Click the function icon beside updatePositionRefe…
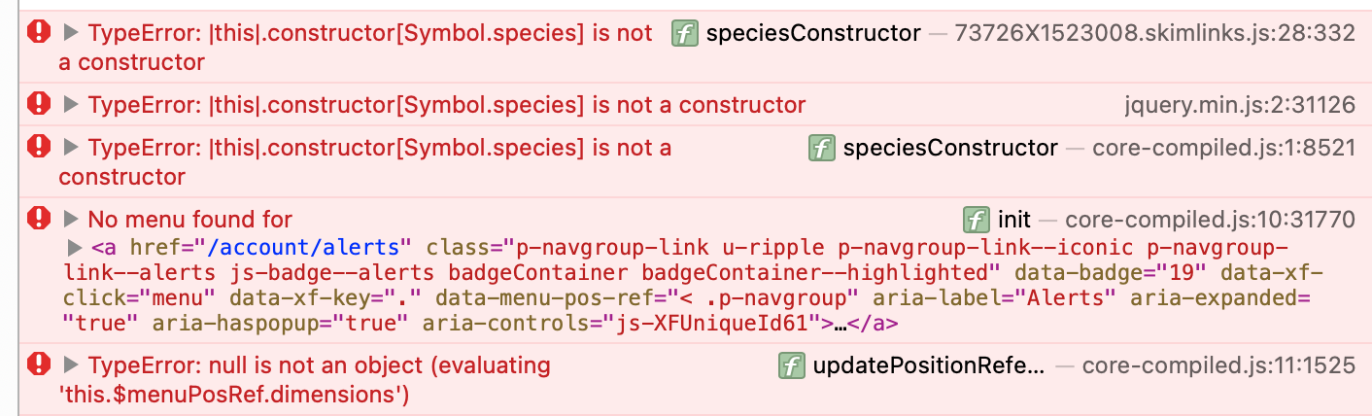1372x416 pixels. (x=792, y=365)
